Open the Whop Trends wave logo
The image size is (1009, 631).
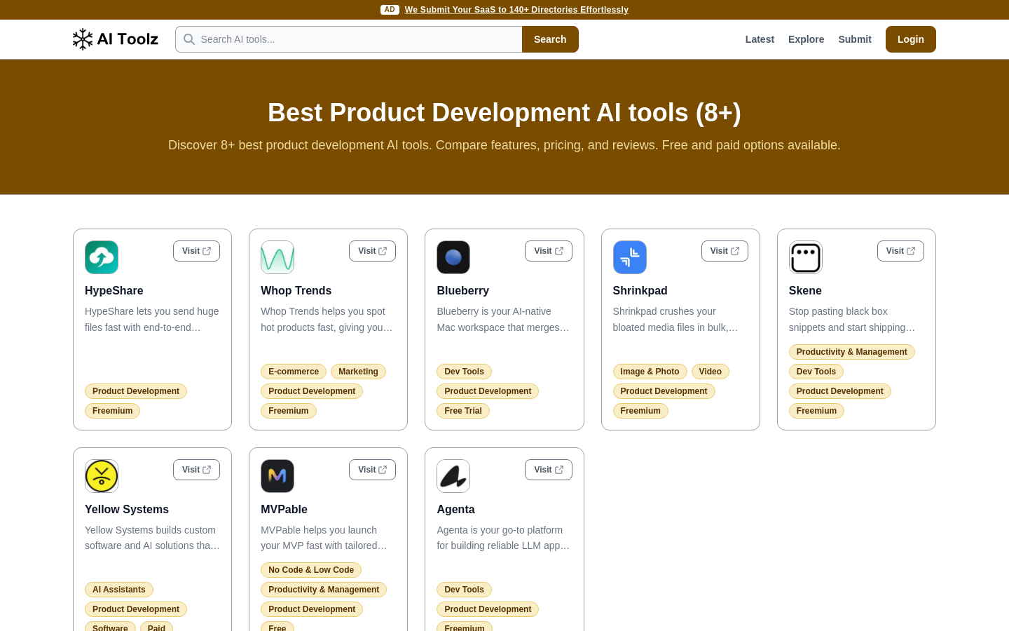pyautogui.click(x=277, y=257)
